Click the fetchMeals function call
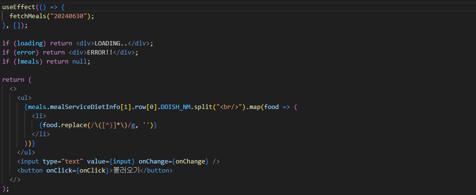This screenshot has height=195, width=476. tap(28, 16)
